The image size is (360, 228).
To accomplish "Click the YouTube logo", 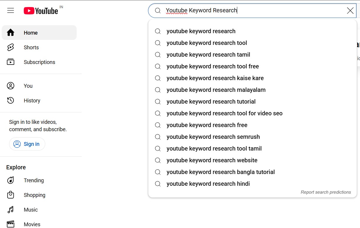I will (x=41, y=11).
